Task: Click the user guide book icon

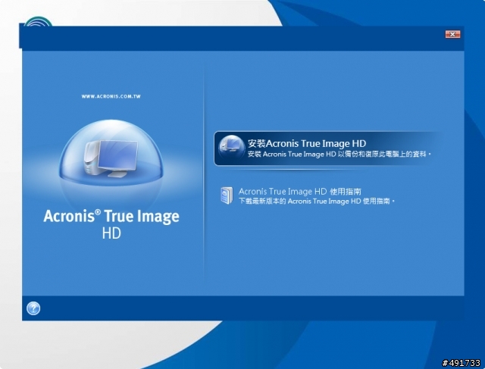Action: [x=227, y=195]
